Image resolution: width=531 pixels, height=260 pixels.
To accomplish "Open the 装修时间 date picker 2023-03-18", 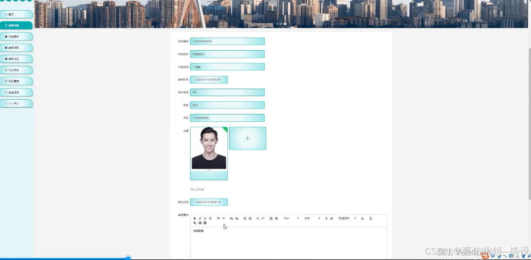I will click(209, 79).
